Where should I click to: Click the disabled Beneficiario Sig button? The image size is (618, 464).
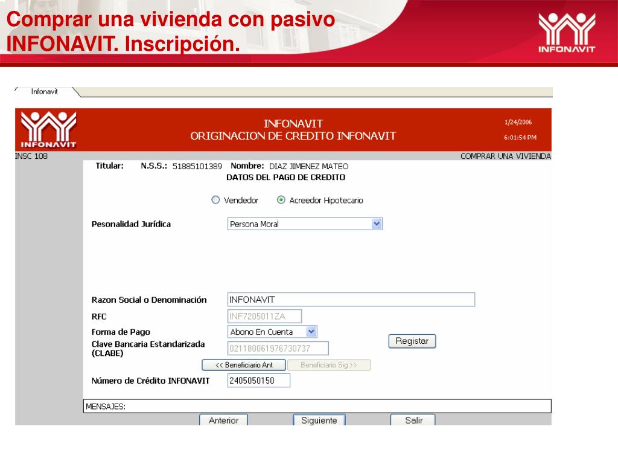[x=329, y=365]
